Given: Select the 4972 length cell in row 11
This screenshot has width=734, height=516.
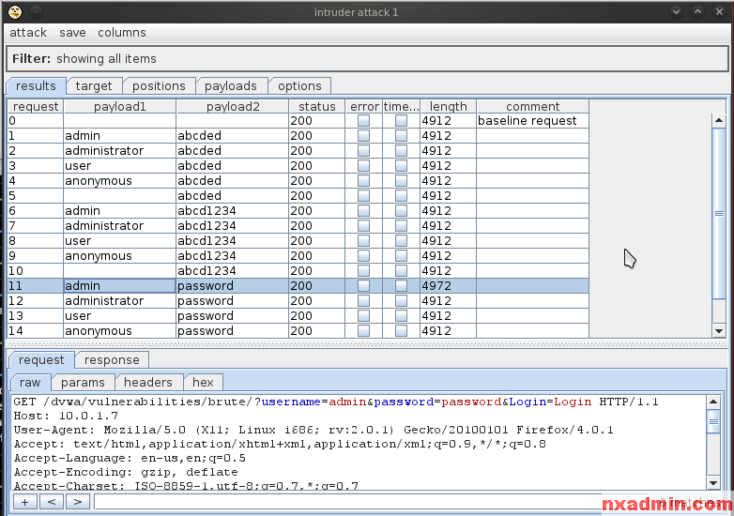Looking at the screenshot, I should [448, 286].
